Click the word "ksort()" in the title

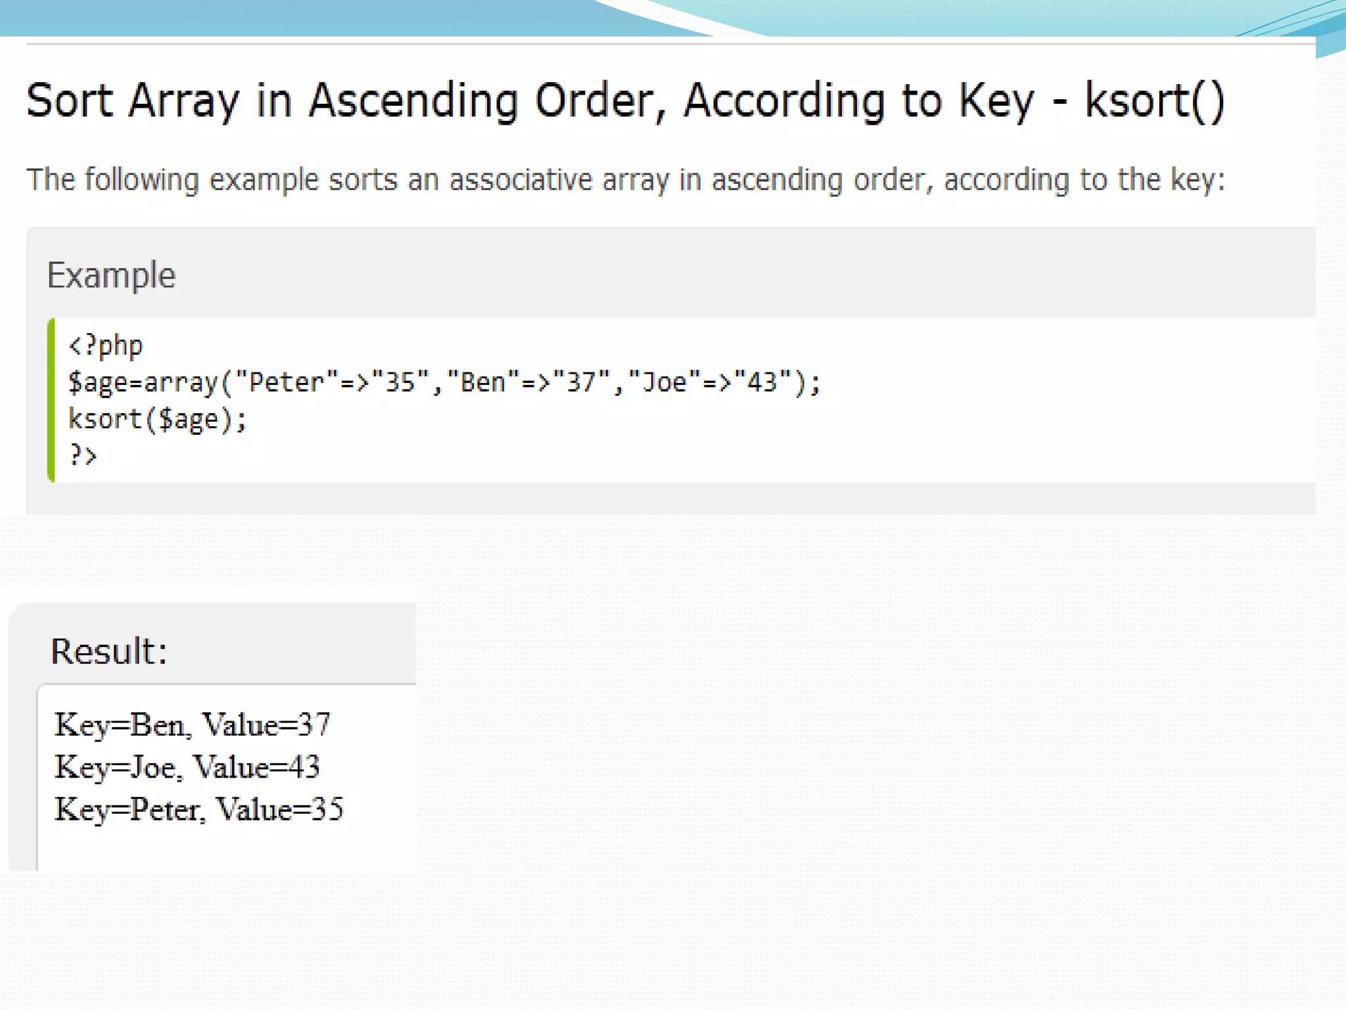1154,101
